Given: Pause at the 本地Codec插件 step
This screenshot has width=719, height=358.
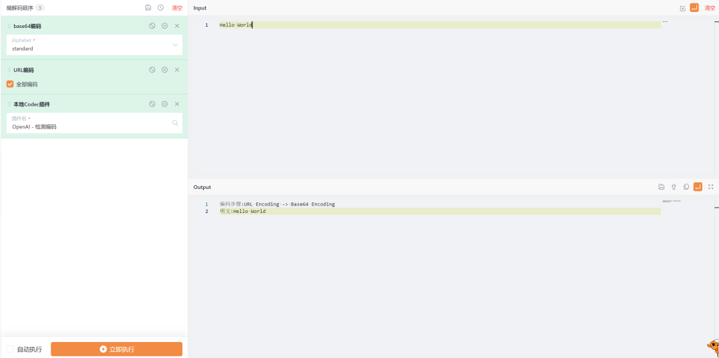Looking at the screenshot, I should (164, 104).
